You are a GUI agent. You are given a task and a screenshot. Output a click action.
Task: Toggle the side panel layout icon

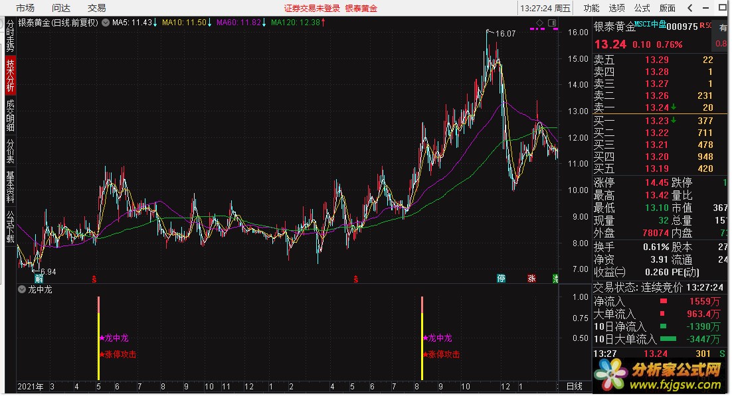552,23
